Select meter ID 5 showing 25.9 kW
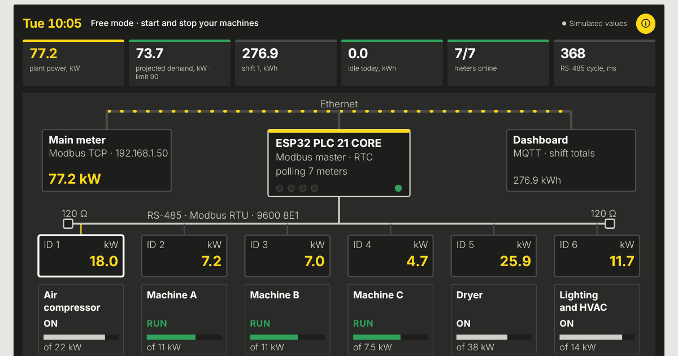The width and height of the screenshot is (678, 356). pyautogui.click(x=494, y=256)
